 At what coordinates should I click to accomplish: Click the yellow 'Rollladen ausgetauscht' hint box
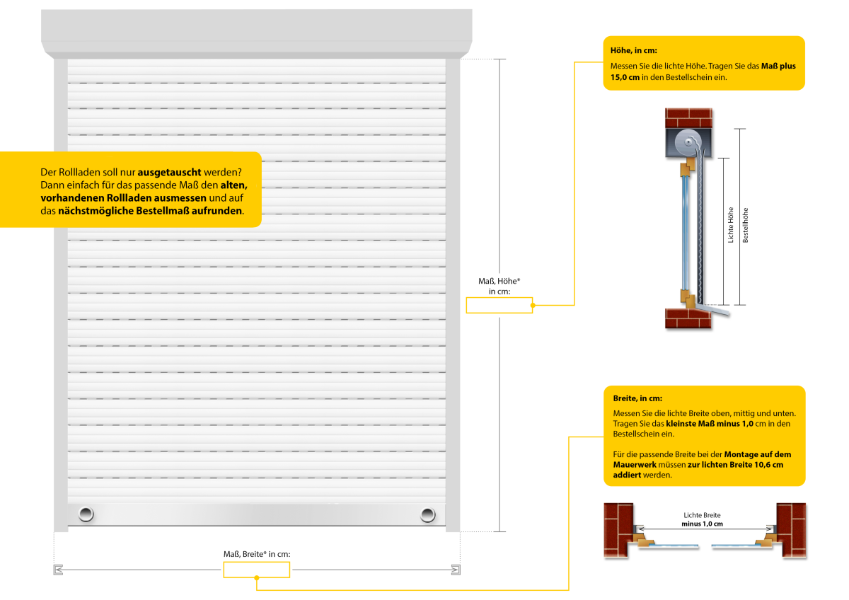pos(130,189)
